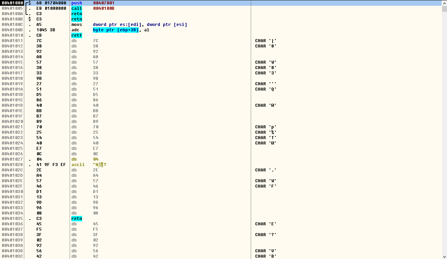This screenshot has height=259, width=447.
Task: Click highlighted operand byte ptr [ebp+3B]
Action: (x=116, y=30)
